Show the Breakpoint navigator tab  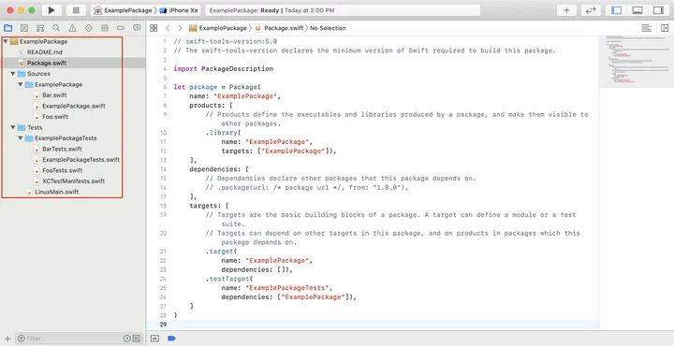point(121,28)
